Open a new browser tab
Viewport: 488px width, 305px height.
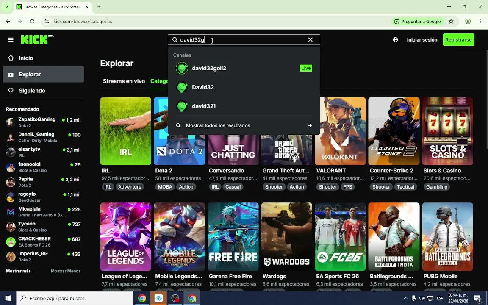click(99, 7)
